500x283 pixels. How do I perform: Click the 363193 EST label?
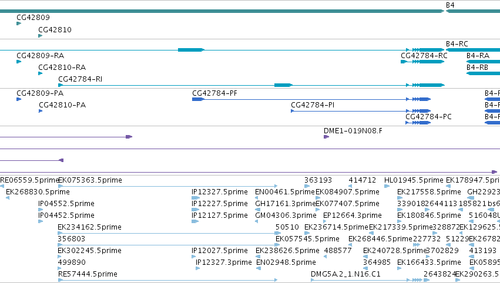click(318, 180)
